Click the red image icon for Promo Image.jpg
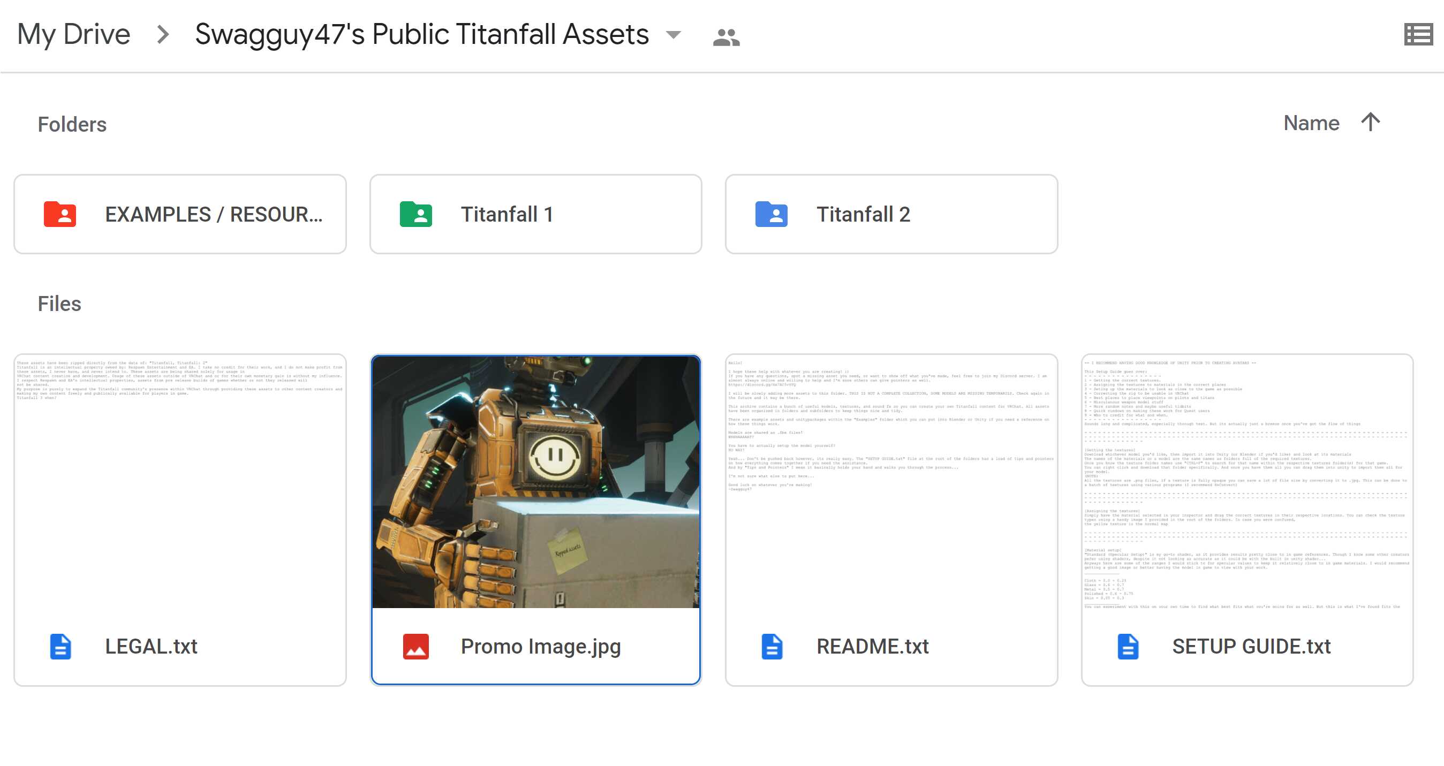Screen dimensions: 1444x766 pos(415,646)
